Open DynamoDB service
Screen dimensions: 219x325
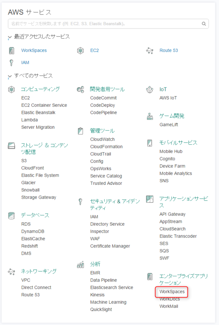point(33,231)
